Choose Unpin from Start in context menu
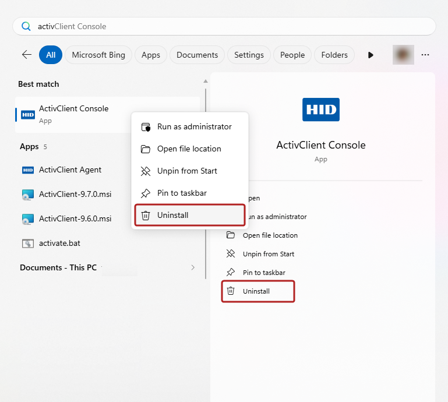This screenshot has height=402, width=448. click(190, 171)
